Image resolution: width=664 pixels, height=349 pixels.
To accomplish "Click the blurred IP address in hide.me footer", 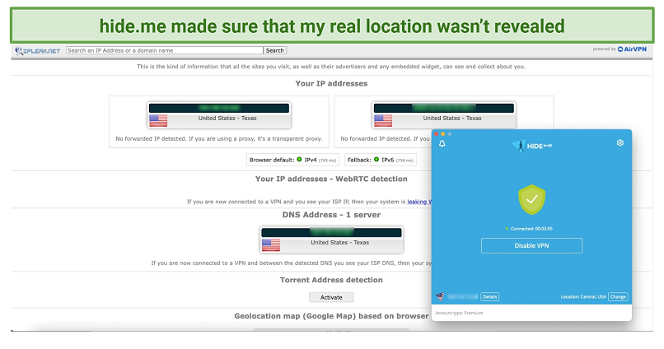I will [x=462, y=296].
